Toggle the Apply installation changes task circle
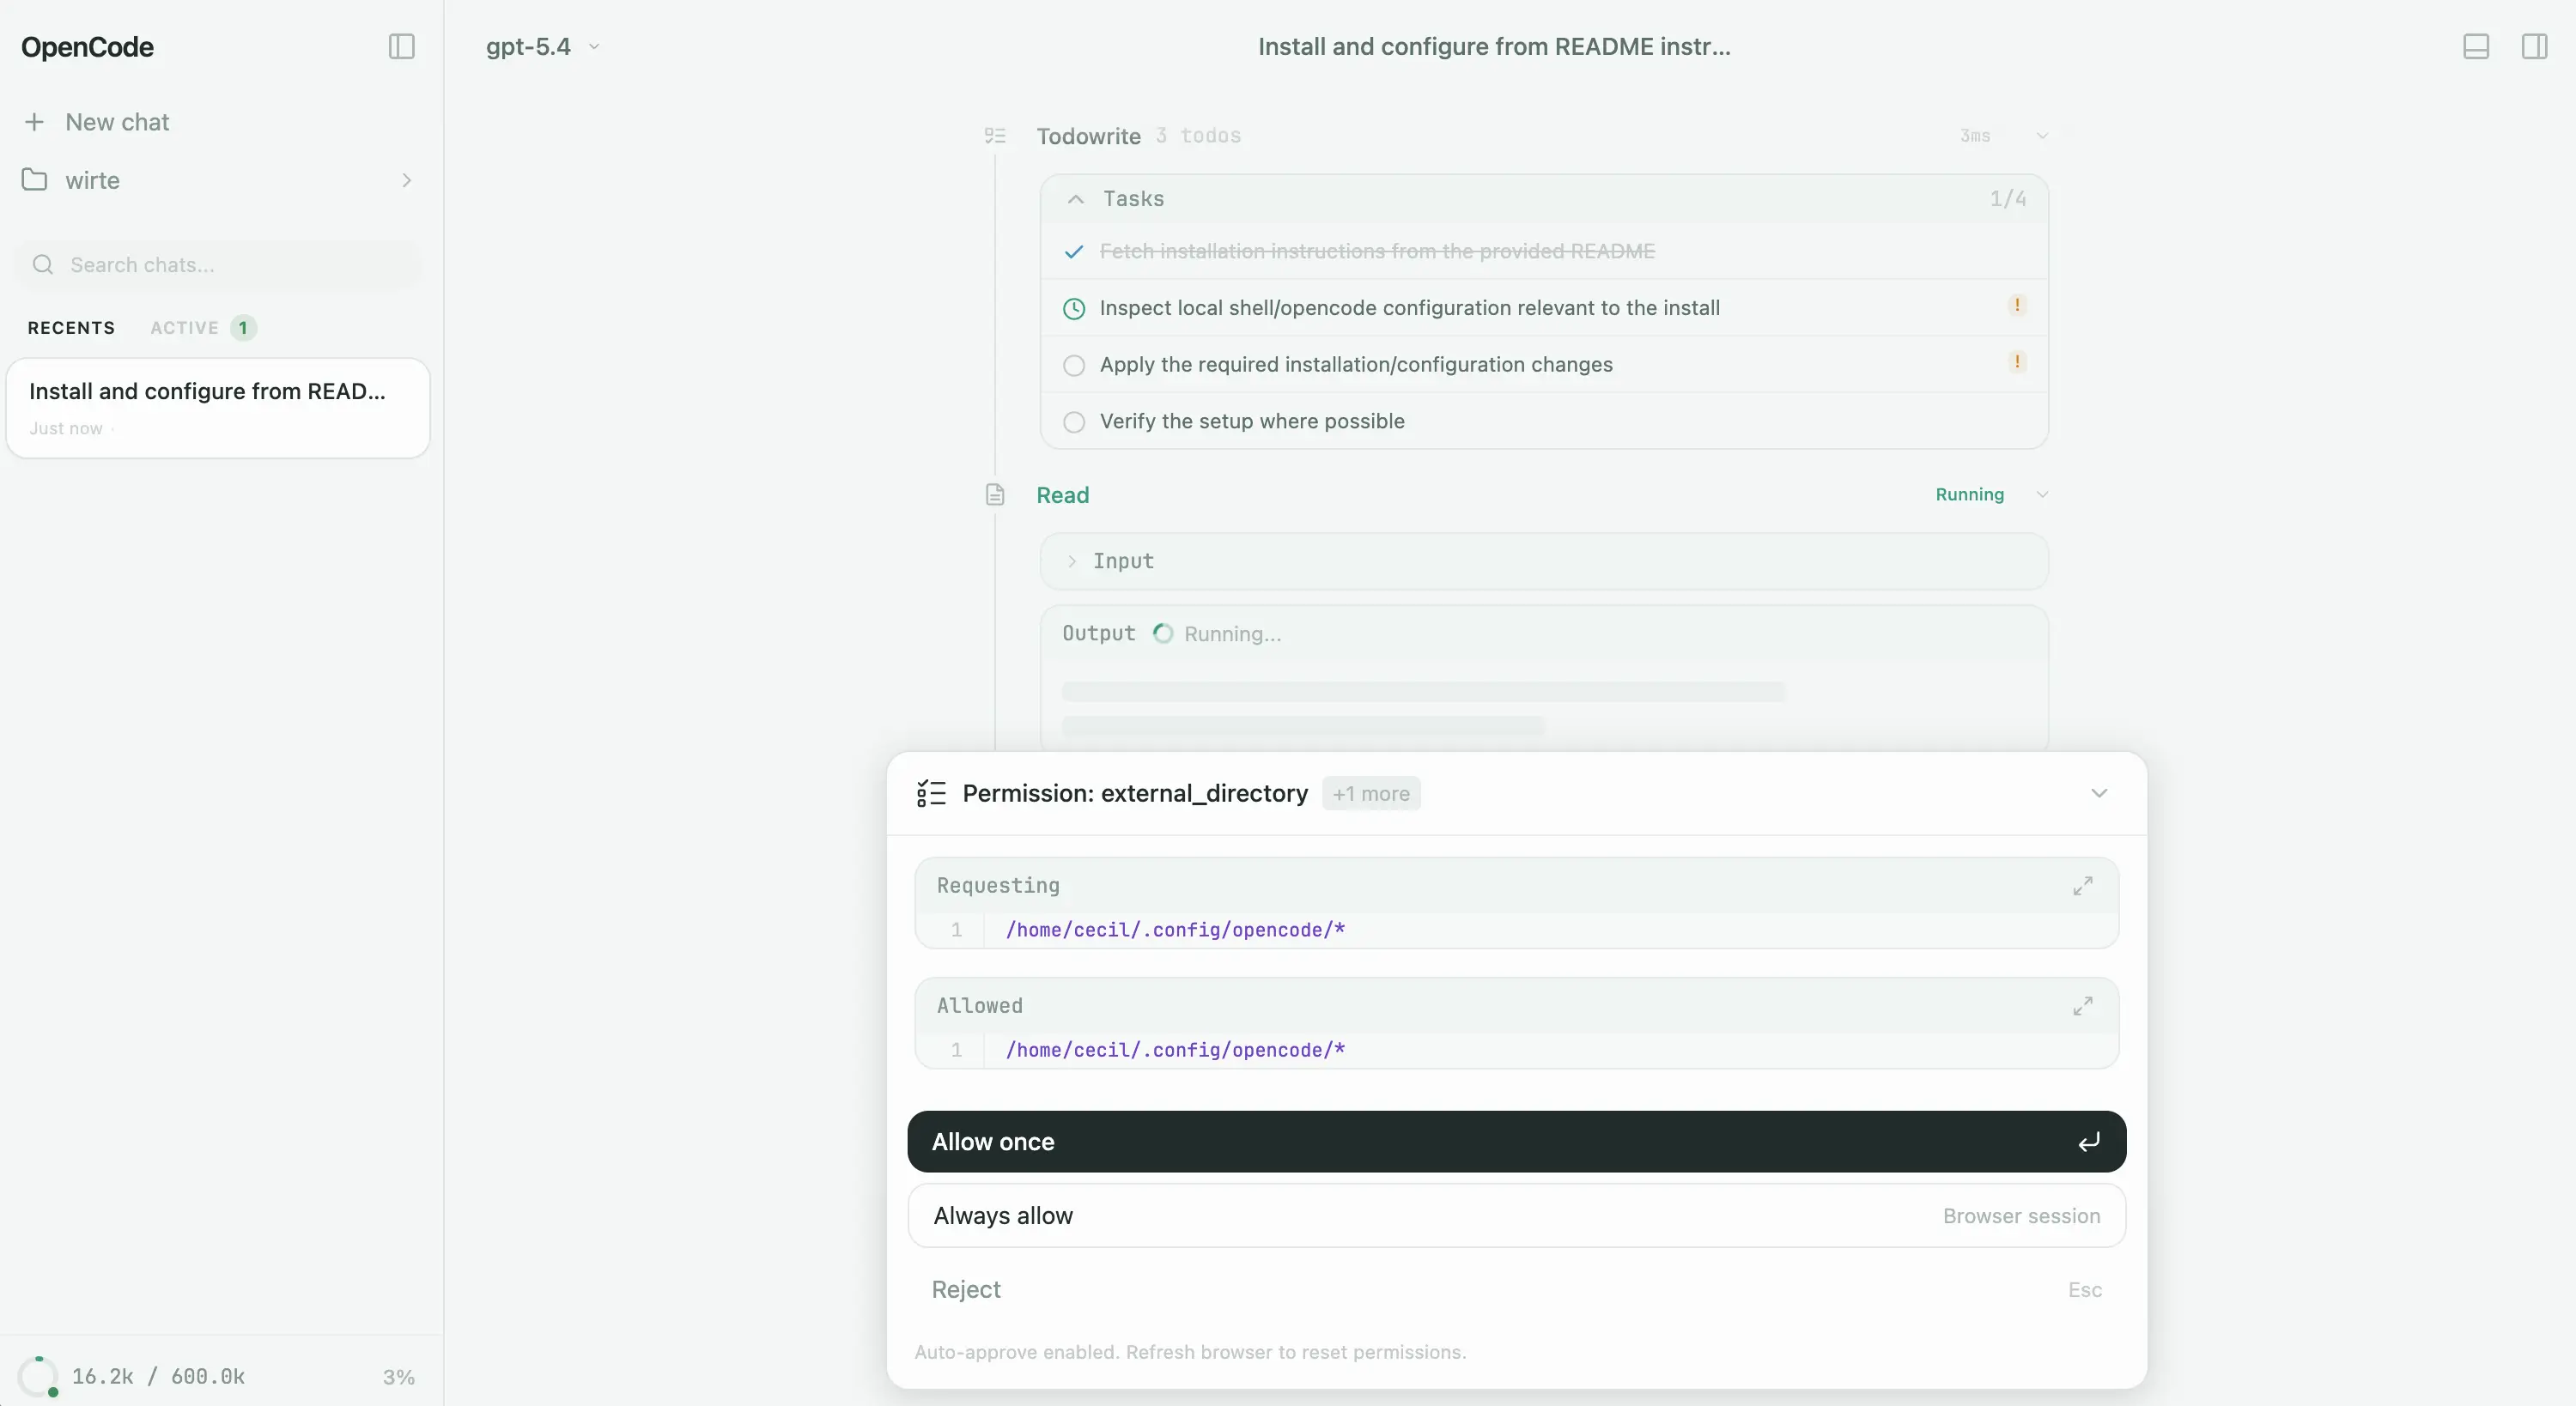 coord(1074,365)
